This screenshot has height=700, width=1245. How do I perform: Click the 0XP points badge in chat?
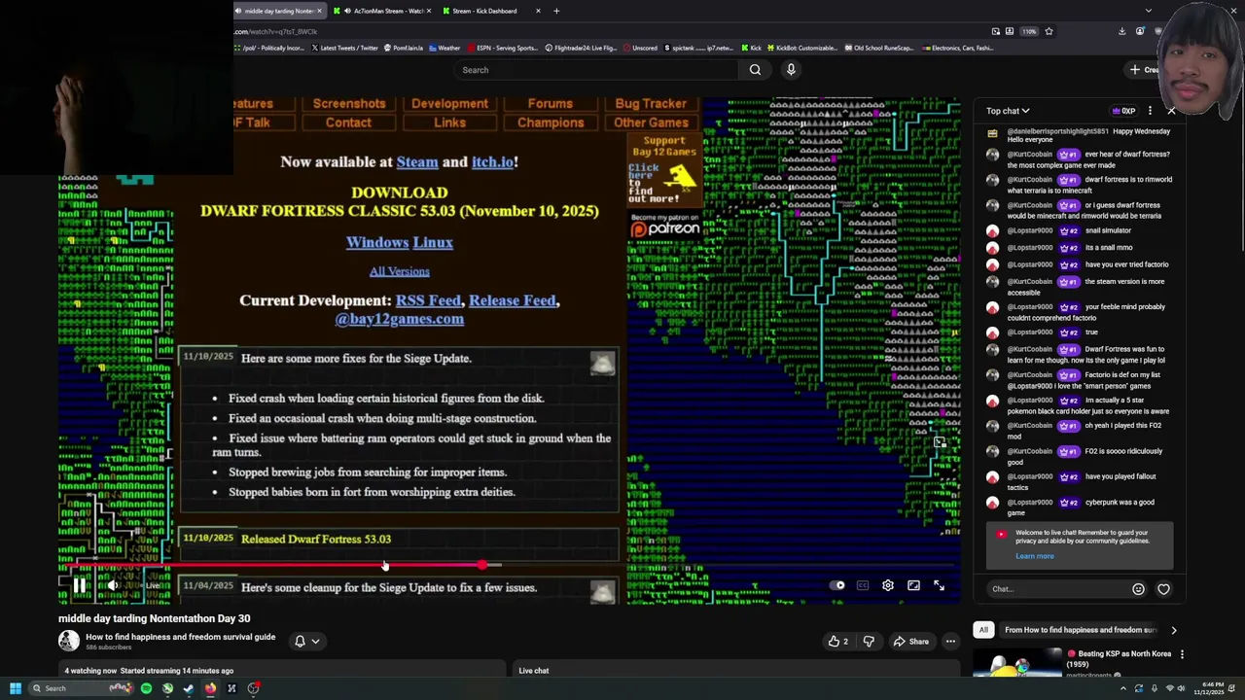[x=1124, y=111]
